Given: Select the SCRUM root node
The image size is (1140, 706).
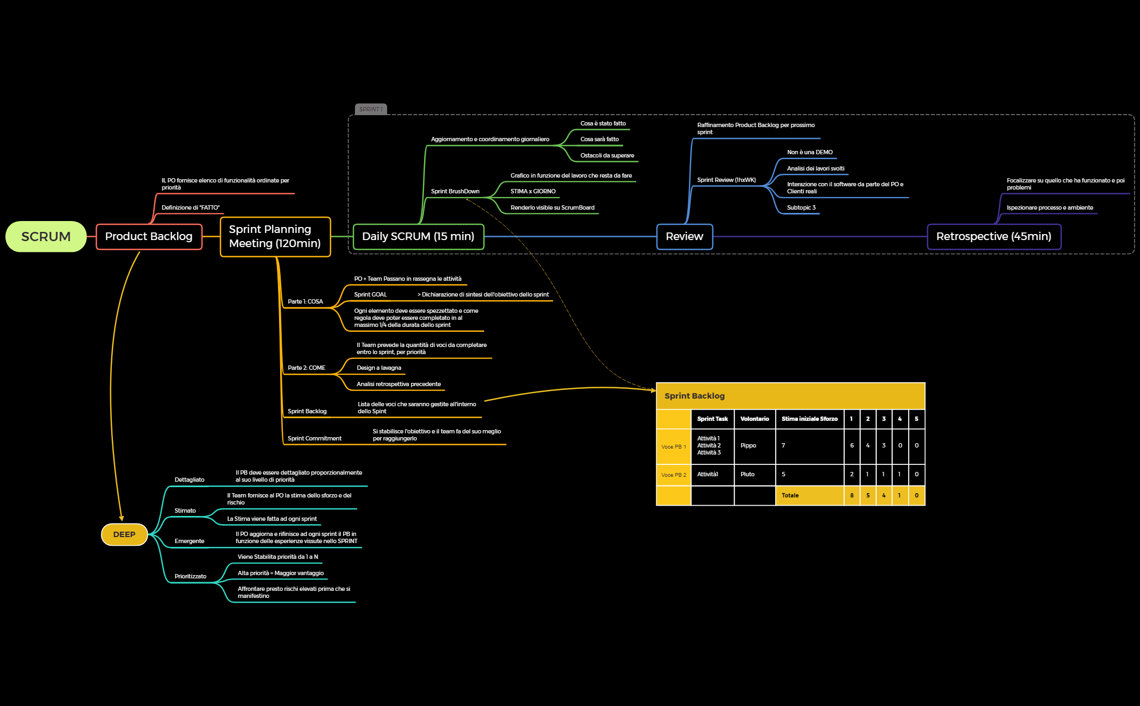Looking at the screenshot, I should pos(45,236).
